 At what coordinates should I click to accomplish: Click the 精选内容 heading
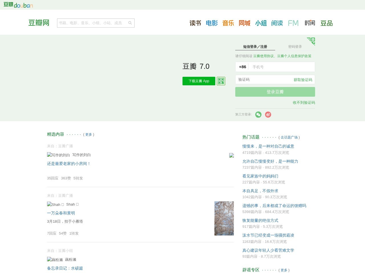click(56, 134)
